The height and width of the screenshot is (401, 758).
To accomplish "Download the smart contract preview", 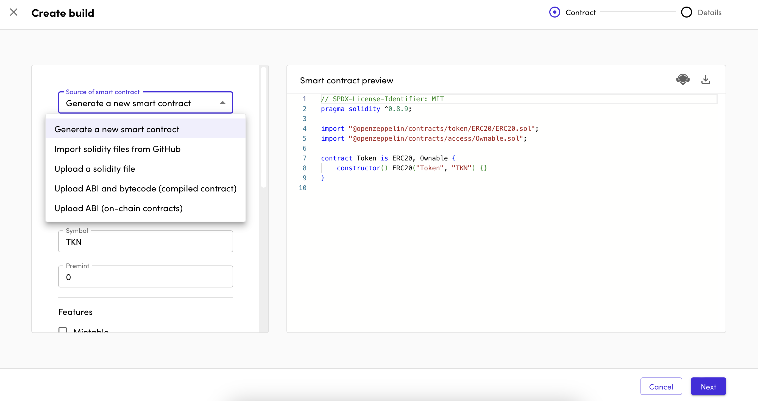I will click(706, 80).
